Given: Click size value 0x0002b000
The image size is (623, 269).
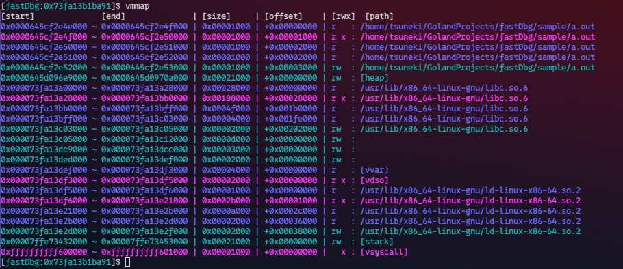Looking at the screenshot, I should [x=226, y=201].
